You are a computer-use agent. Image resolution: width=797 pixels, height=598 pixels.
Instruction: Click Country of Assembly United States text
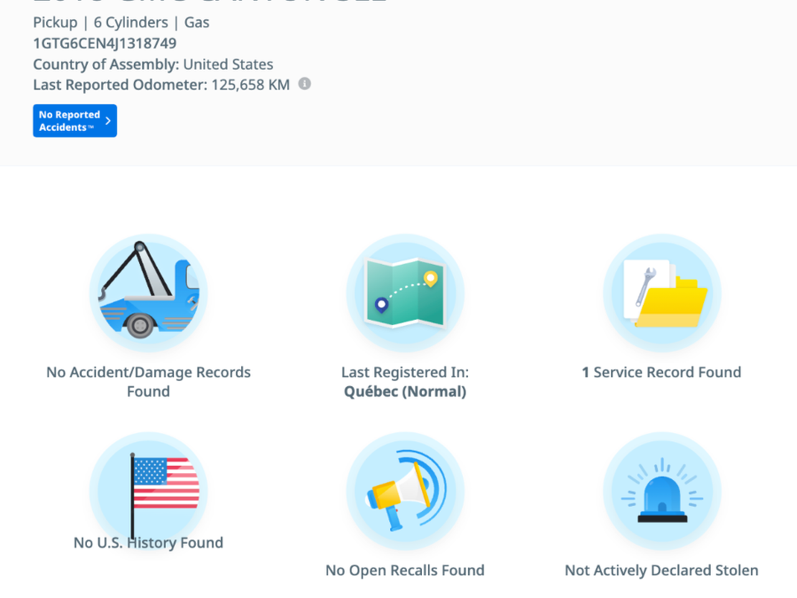(x=153, y=64)
